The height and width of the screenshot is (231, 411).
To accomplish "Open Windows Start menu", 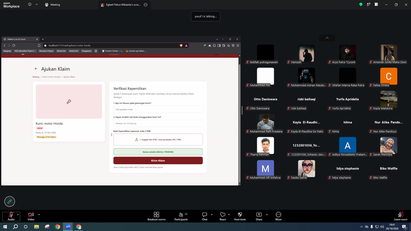I will click(5, 227).
